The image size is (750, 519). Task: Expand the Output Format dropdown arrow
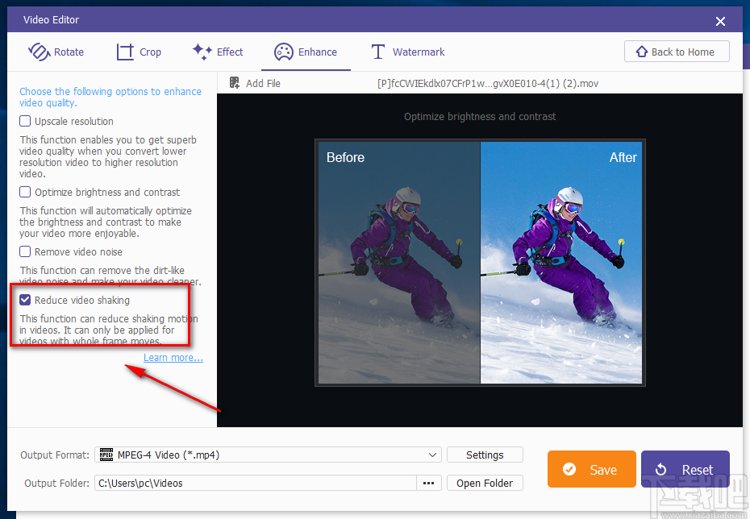click(432, 455)
